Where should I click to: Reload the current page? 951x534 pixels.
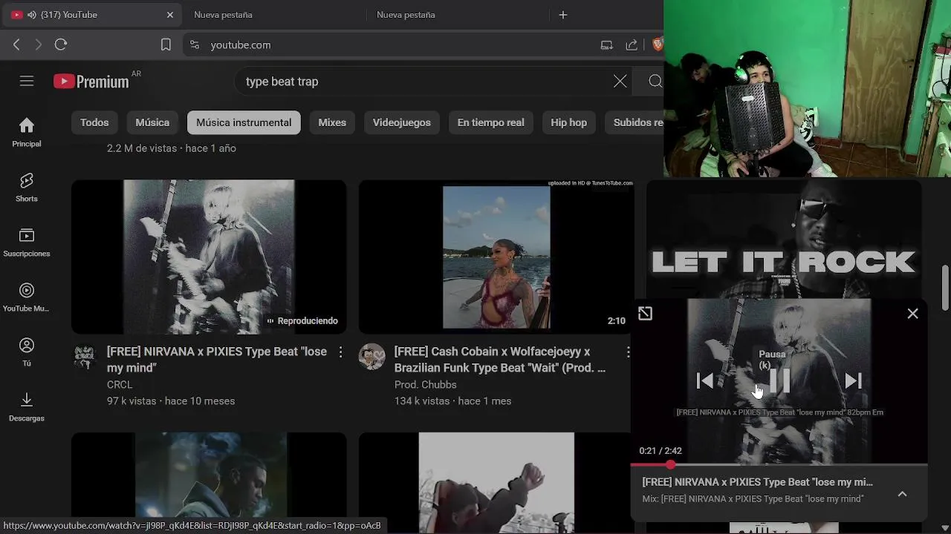click(61, 44)
